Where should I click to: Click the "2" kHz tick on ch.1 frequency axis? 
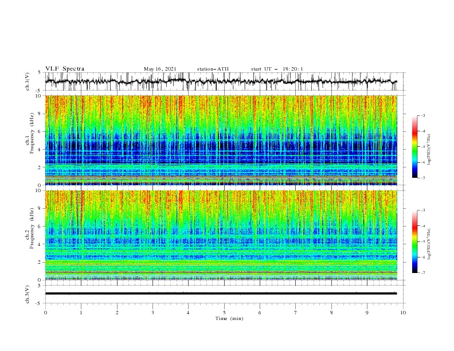click(40, 167)
